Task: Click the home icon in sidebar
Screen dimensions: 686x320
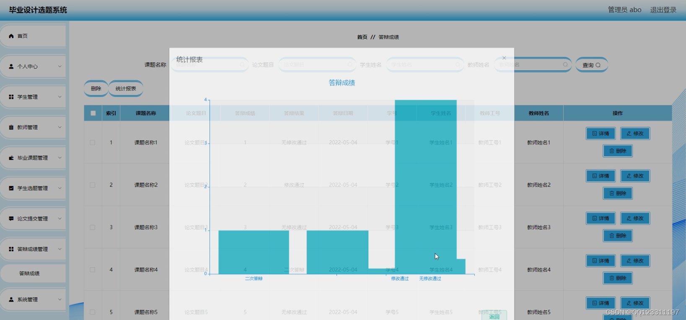Action: click(11, 36)
